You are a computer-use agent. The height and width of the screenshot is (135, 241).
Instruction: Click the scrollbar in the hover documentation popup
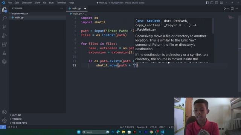(x=213, y=26)
